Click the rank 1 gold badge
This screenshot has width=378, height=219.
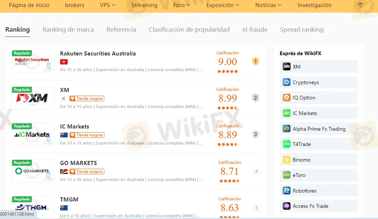tap(255, 61)
